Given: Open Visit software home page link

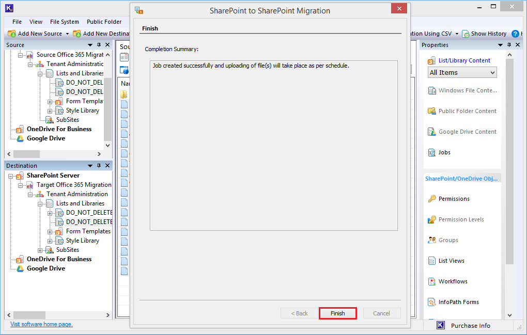Looking at the screenshot, I should click(x=41, y=324).
